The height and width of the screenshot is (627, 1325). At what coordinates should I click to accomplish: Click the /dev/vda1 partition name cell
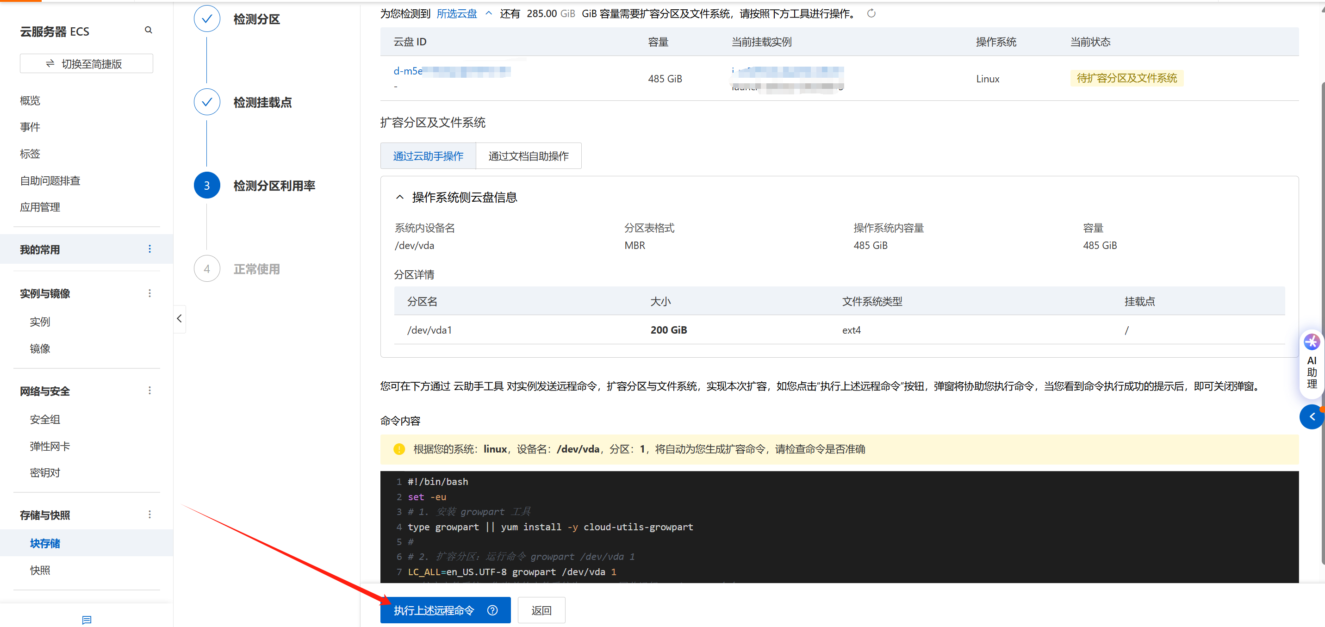pyautogui.click(x=429, y=330)
